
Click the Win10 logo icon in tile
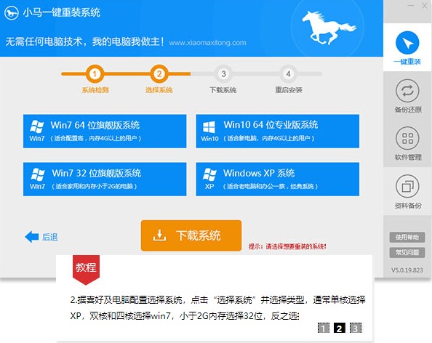[x=209, y=127]
